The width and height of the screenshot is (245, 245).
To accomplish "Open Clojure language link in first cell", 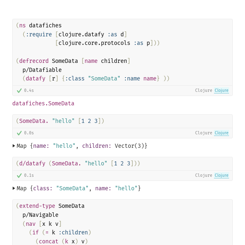I will [x=221, y=91].
